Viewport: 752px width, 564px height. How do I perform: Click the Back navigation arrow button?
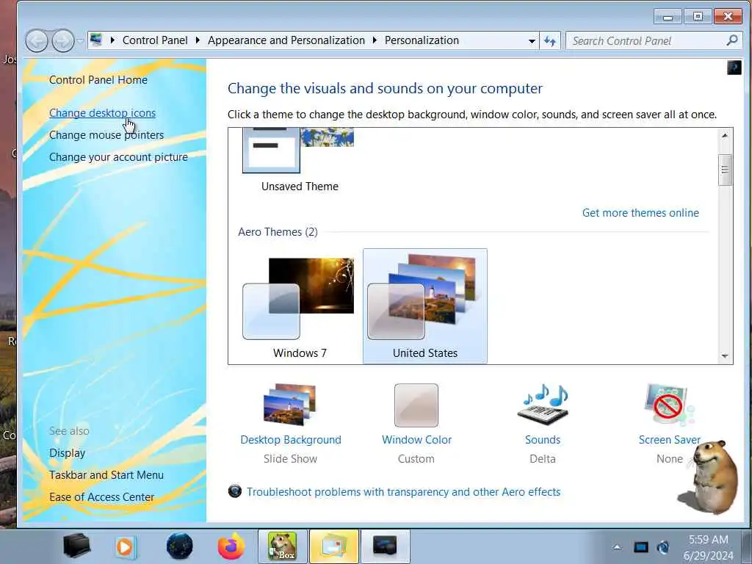pos(37,41)
